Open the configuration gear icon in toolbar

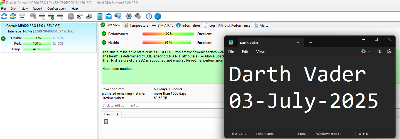coord(128,16)
